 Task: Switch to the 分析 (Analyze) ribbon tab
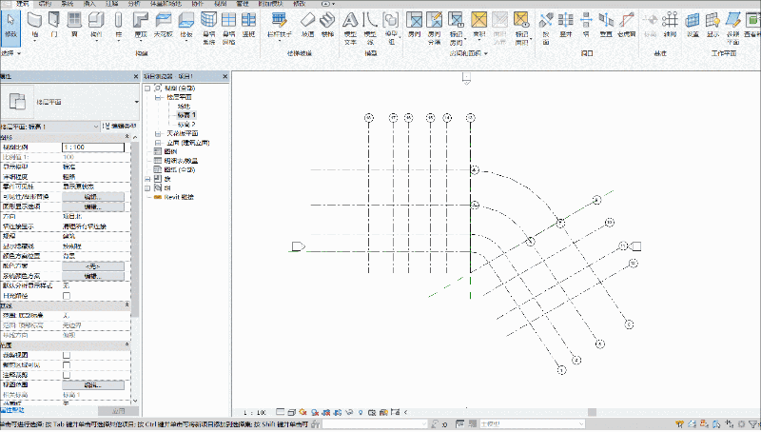tap(134, 4)
